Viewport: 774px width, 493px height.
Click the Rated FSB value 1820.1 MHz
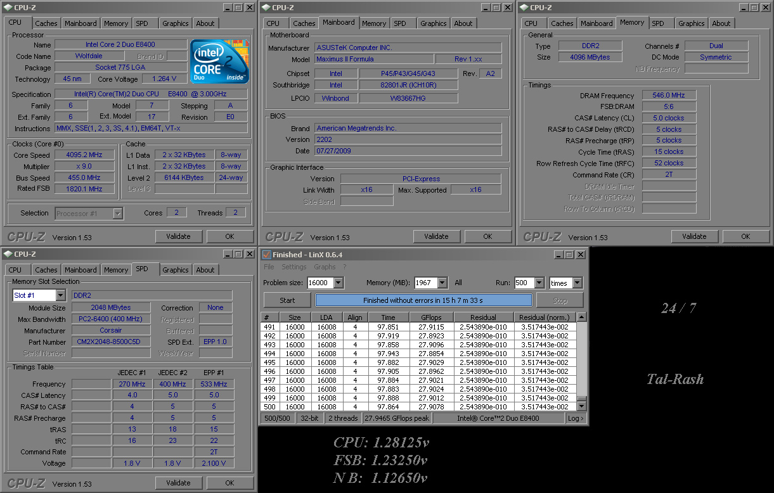(x=85, y=189)
